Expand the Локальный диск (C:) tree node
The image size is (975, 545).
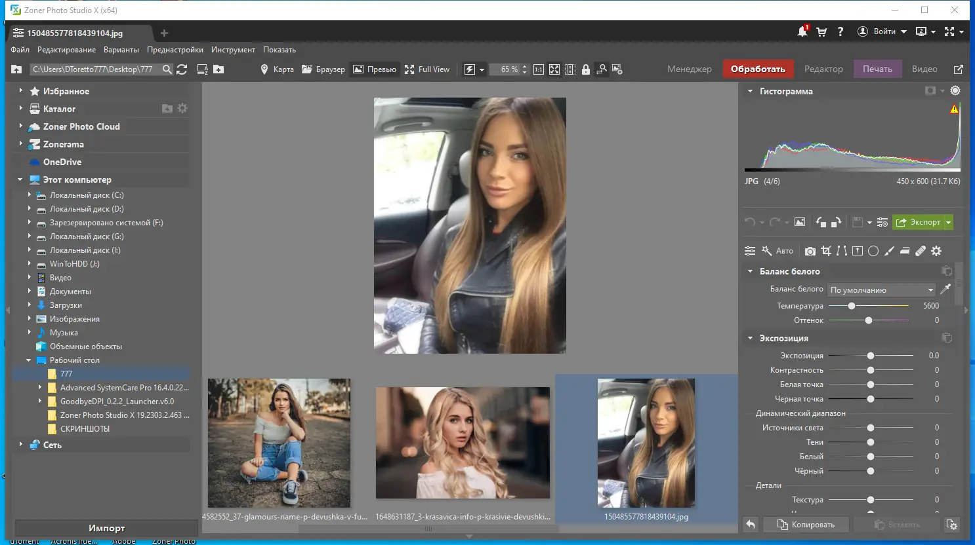[x=30, y=195]
